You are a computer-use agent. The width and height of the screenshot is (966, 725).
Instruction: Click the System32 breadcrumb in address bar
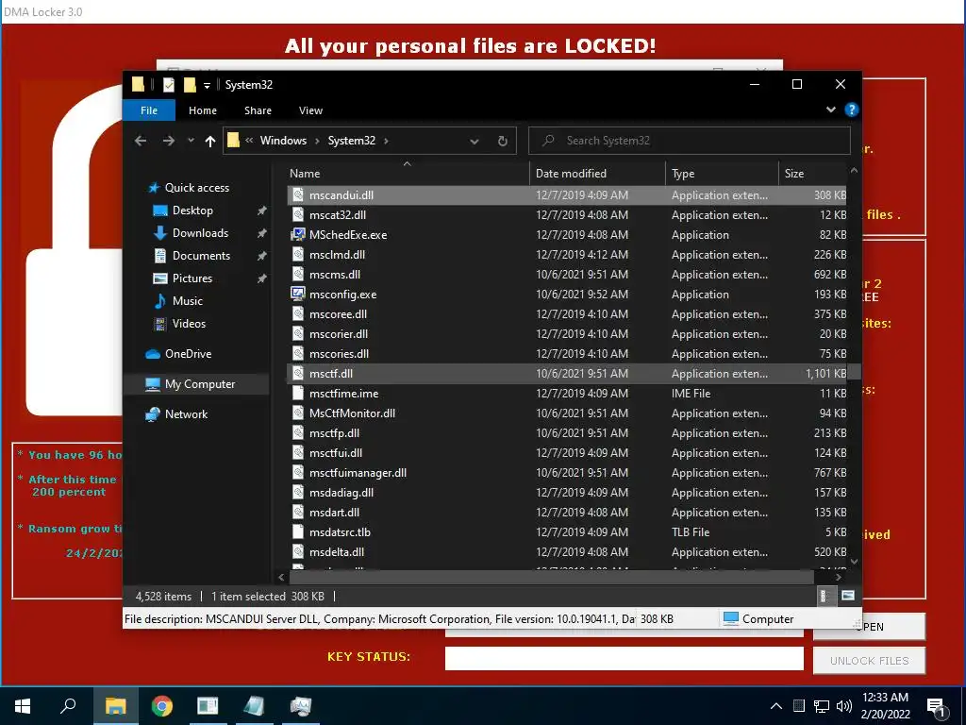coord(351,141)
